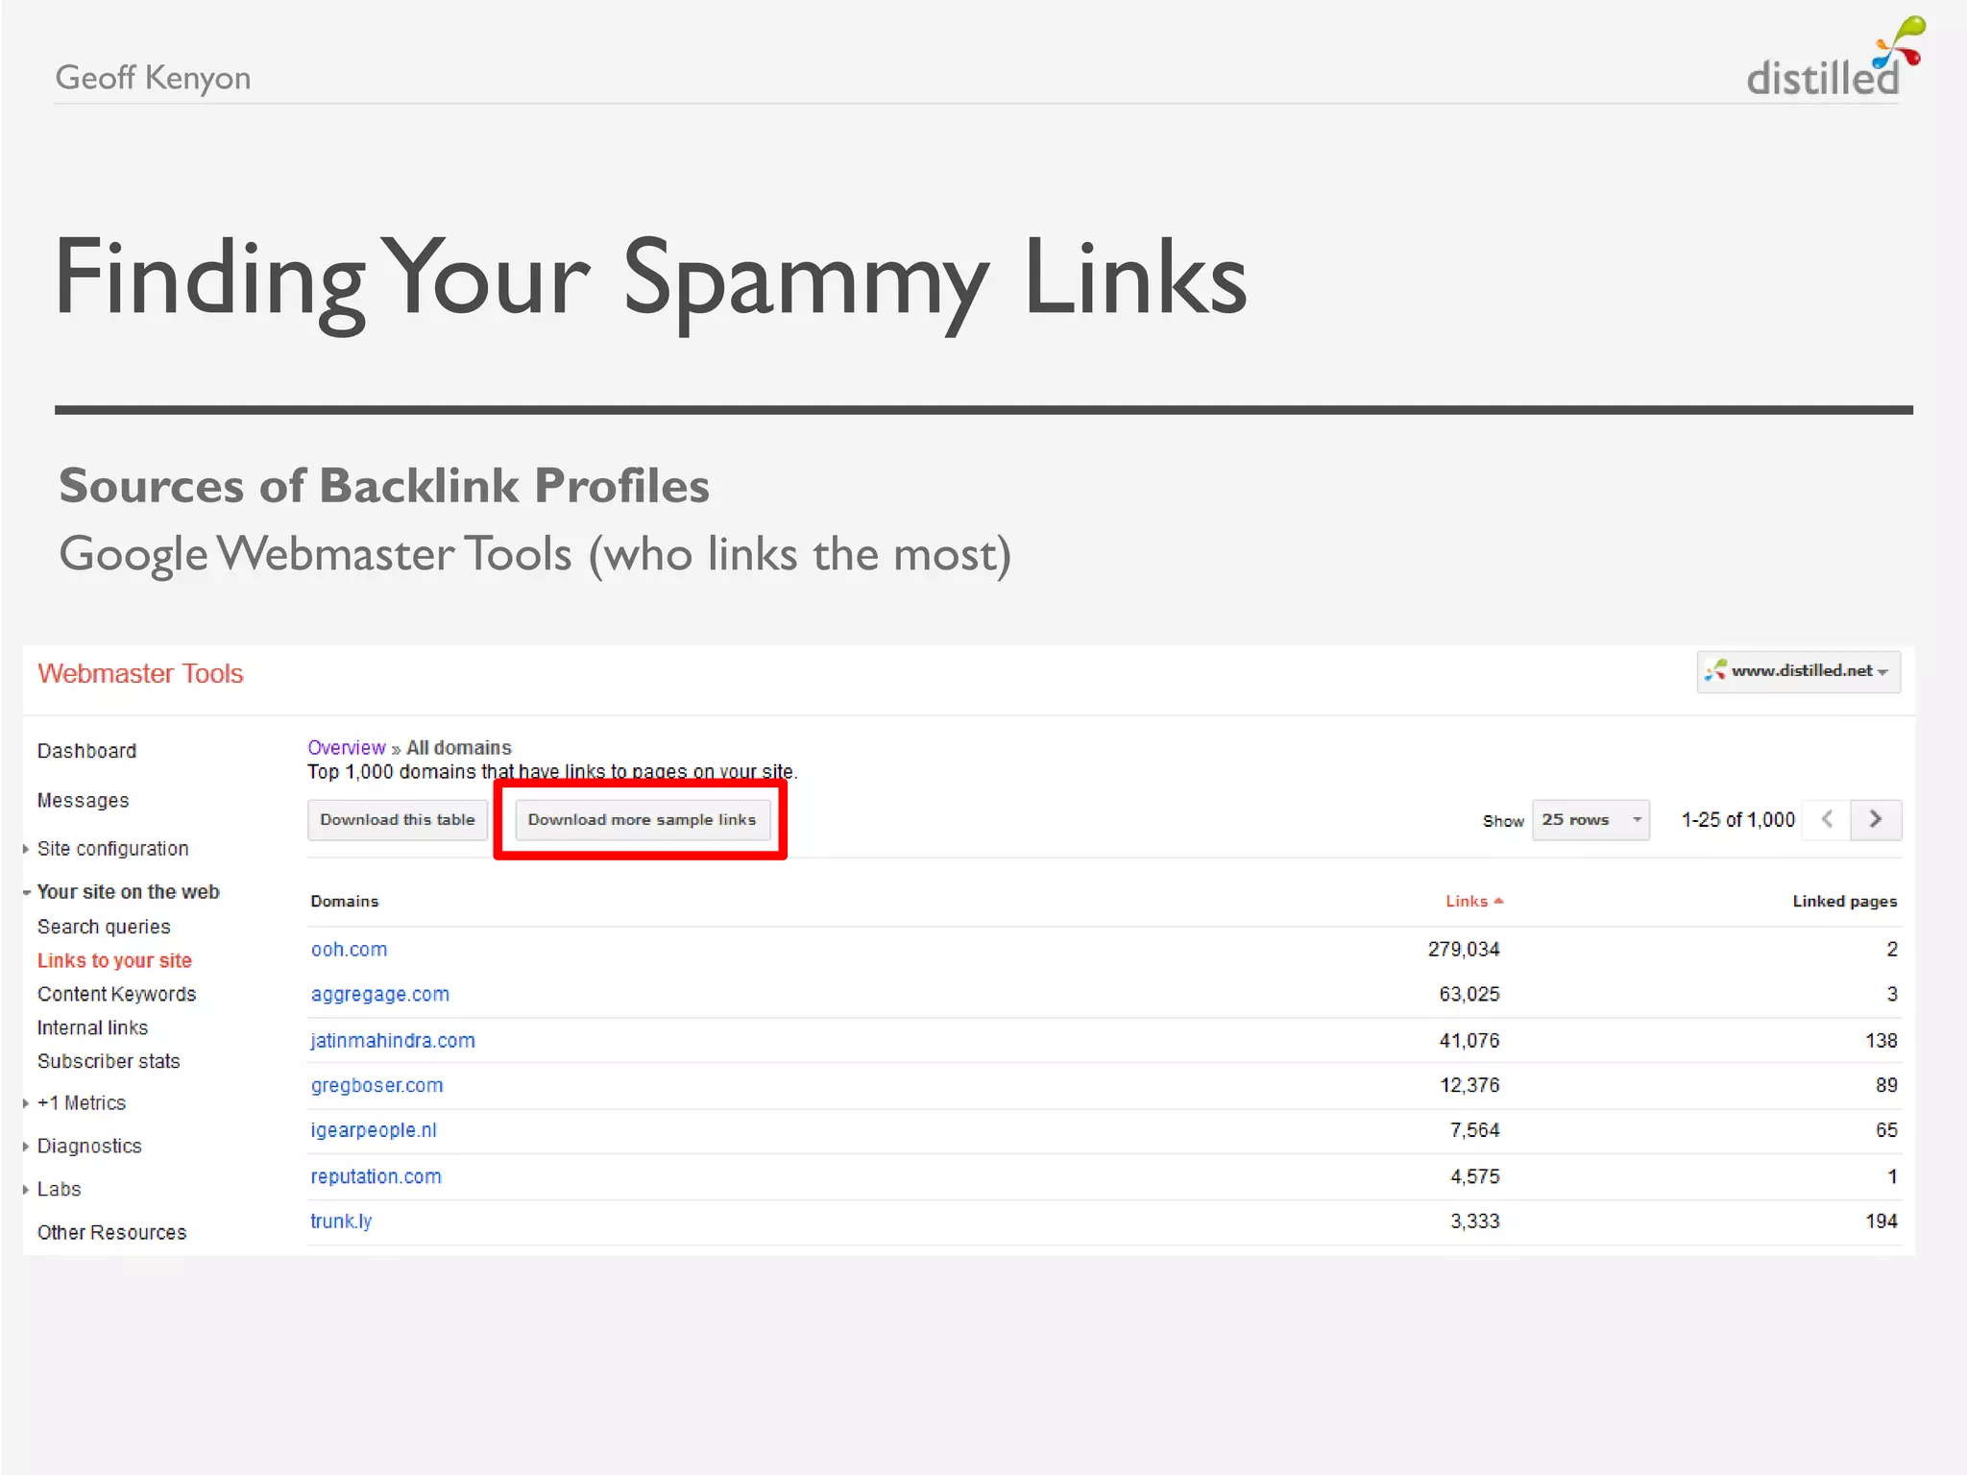Sort by the Links column header
The width and height of the screenshot is (1967, 1475).
click(x=1474, y=901)
